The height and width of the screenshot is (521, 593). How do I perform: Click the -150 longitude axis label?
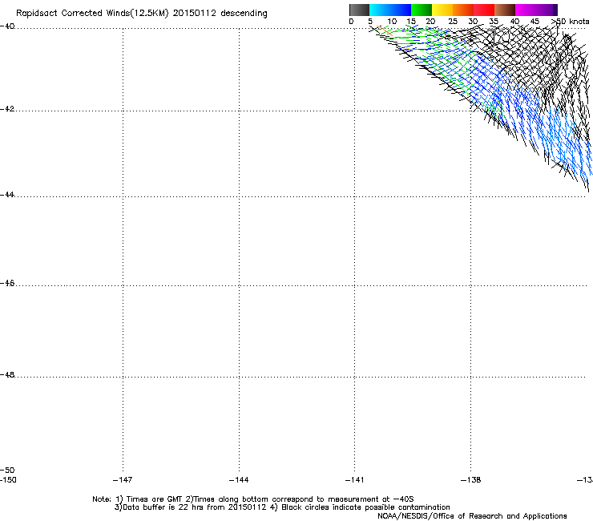pyautogui.click(x=8, y=480)
